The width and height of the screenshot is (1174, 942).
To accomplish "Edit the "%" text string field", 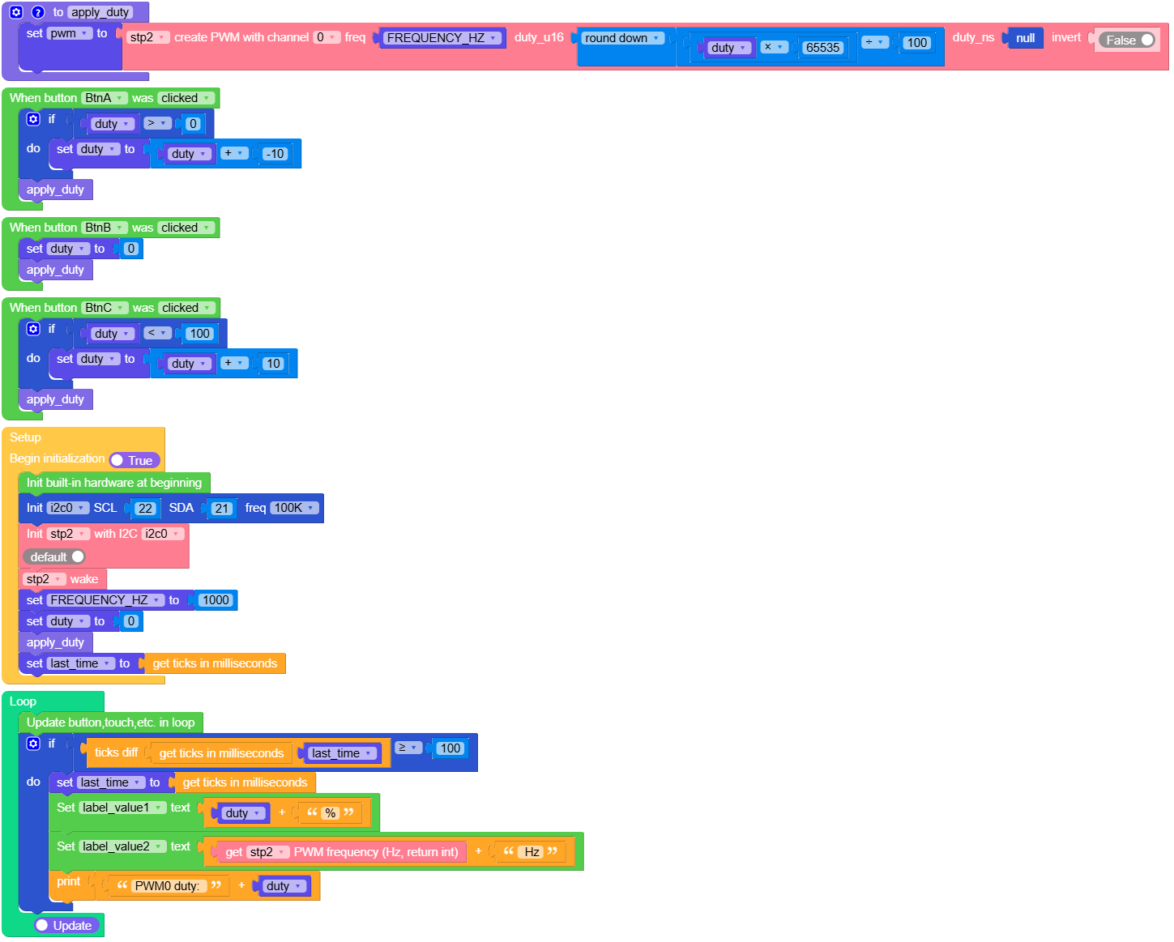I will (331, 813).
